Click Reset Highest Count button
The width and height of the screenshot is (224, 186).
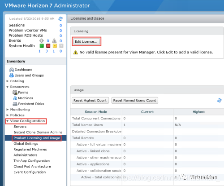tap(90, 100)
